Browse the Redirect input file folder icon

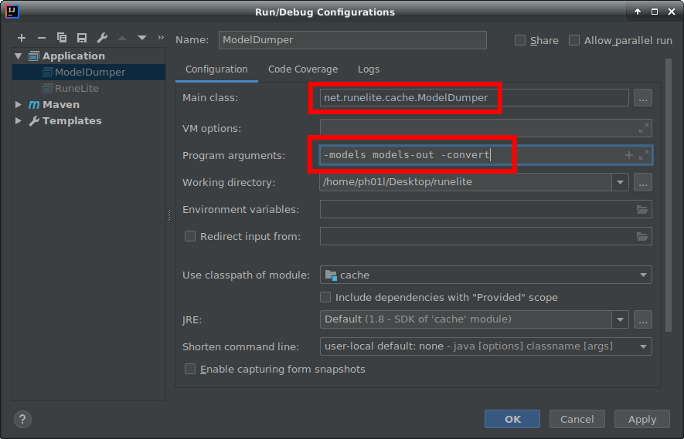tap(642, 237)
